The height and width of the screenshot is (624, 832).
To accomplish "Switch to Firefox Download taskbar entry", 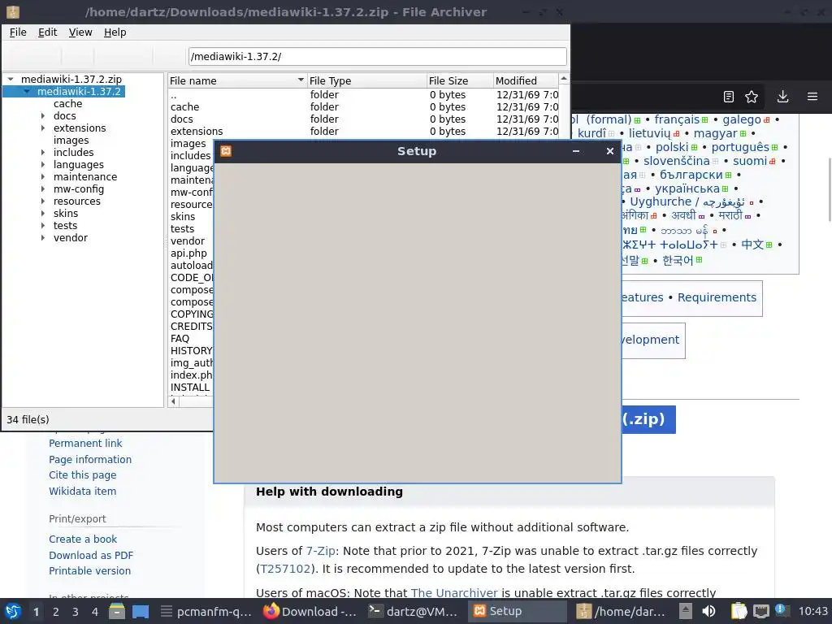I will pyautogui.click(x=310, y=611).
